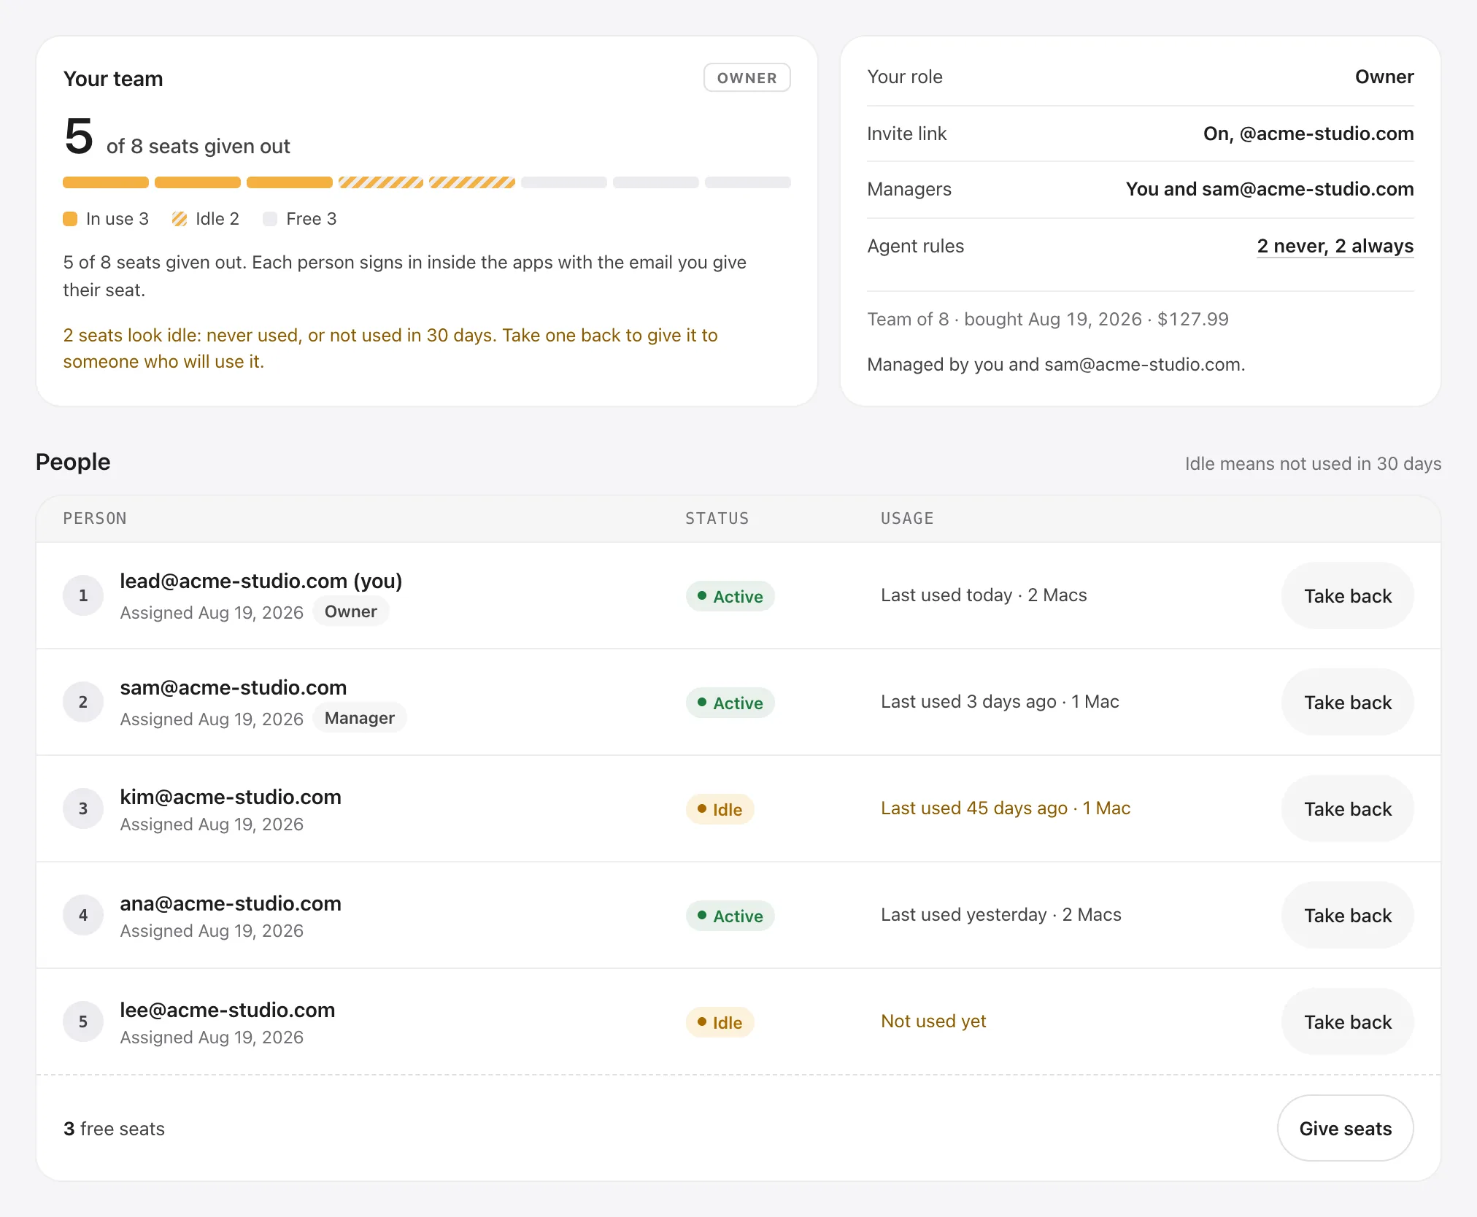The width and height of the screenshot is (1477, 1217).
Task: Click the 'Managed by you and sam@acme-studio.com.' line
Action: point(1056,364)
